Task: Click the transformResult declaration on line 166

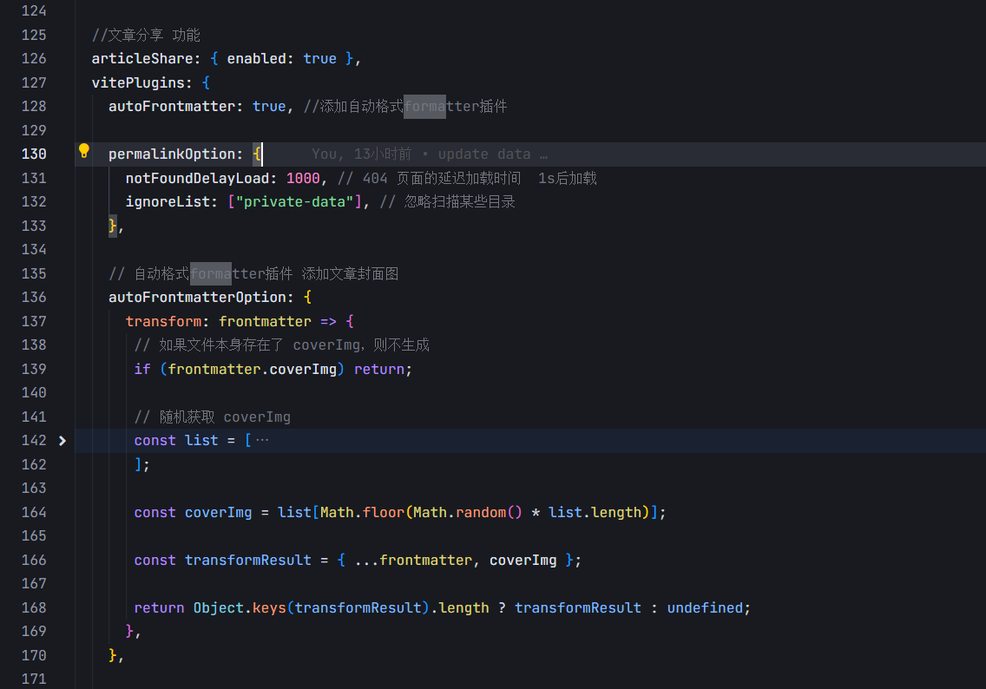Action: [x=247, y=560]
